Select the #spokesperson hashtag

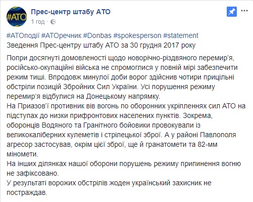click(137, 35)
